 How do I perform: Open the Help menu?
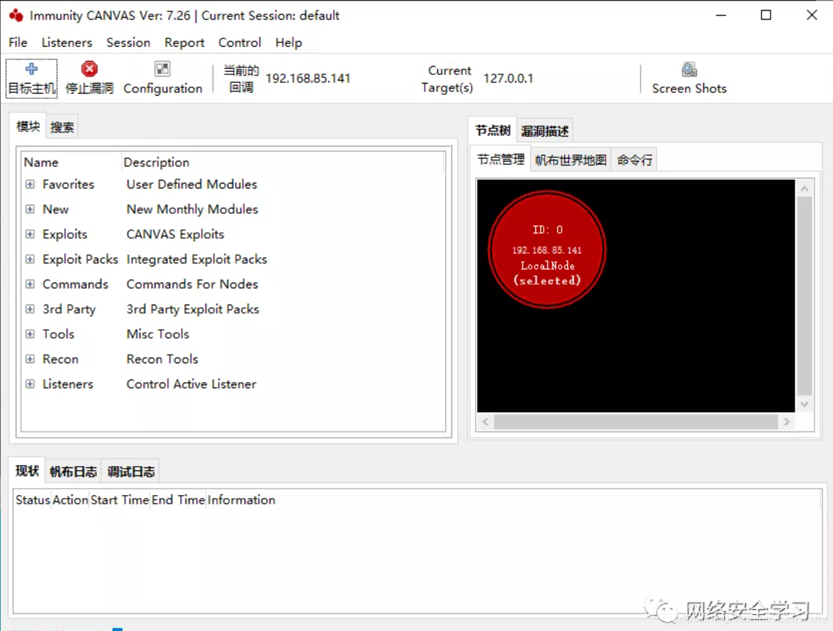(x=289, y=42)
